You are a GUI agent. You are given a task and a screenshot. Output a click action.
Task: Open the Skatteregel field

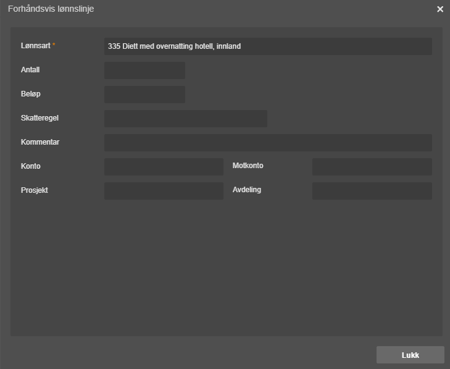(186, 119)
